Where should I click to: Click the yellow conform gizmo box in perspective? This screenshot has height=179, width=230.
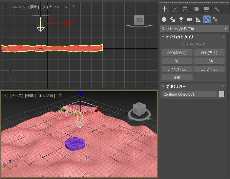tap(80, 118)
